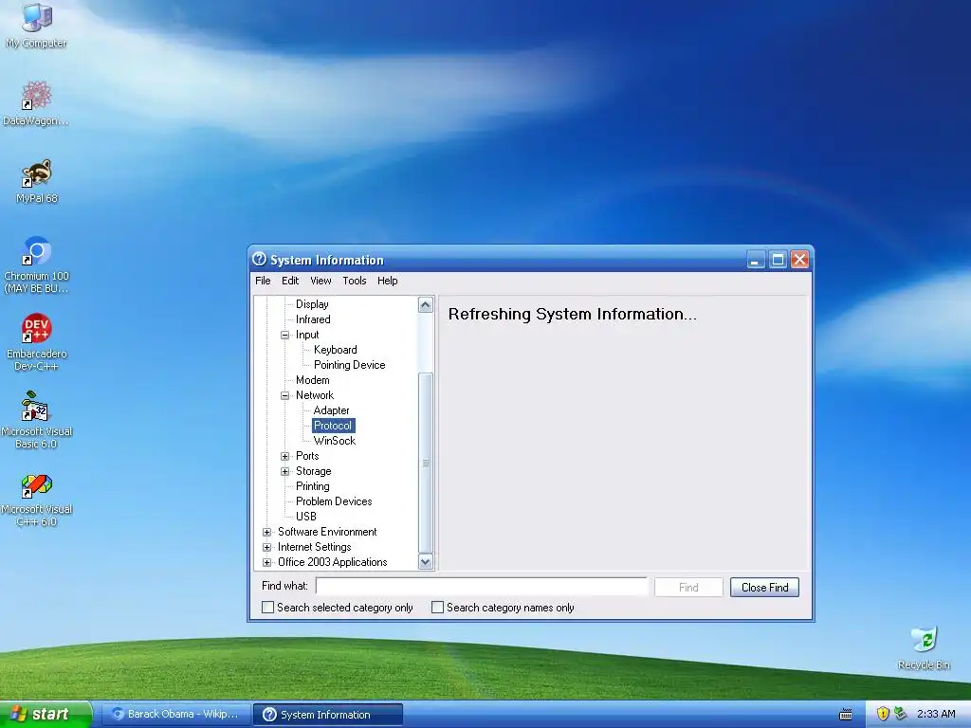Select Printing in the tree
Image resolution: width=971 pixels, height=728 pixels.
(x=312, y=486)
